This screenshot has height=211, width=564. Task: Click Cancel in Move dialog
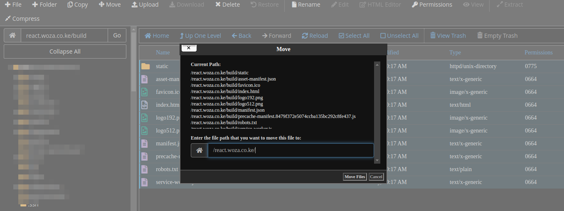[x=376, y=177]
